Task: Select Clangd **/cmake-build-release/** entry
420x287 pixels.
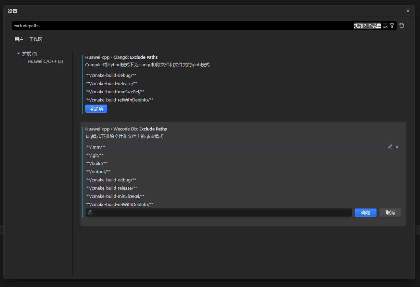Action: pos(112,83)
